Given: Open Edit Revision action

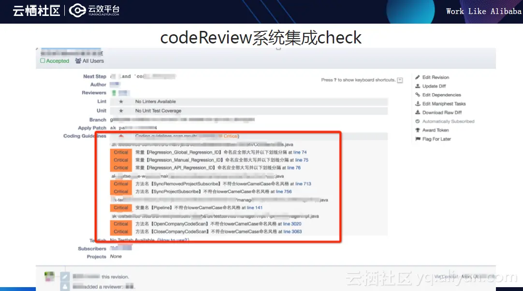Looking at the screenshot, I should (436, 77).
